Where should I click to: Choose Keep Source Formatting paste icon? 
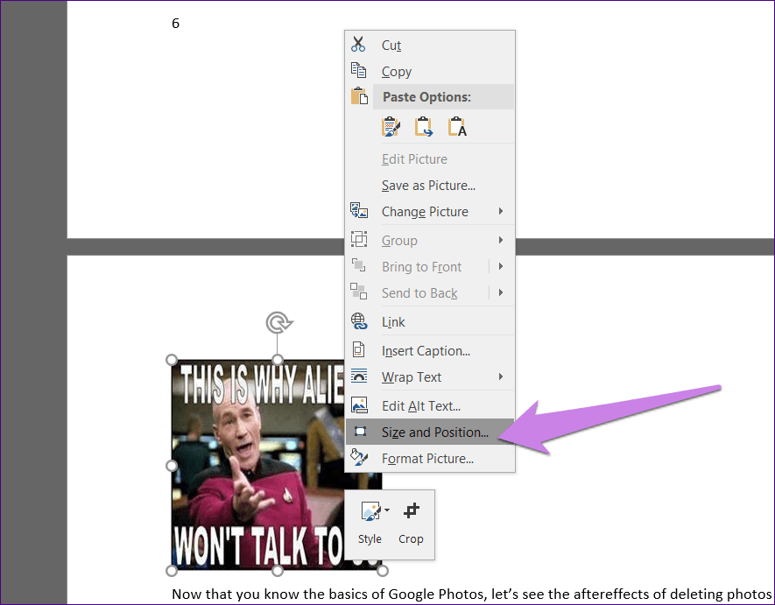[391, 127]
